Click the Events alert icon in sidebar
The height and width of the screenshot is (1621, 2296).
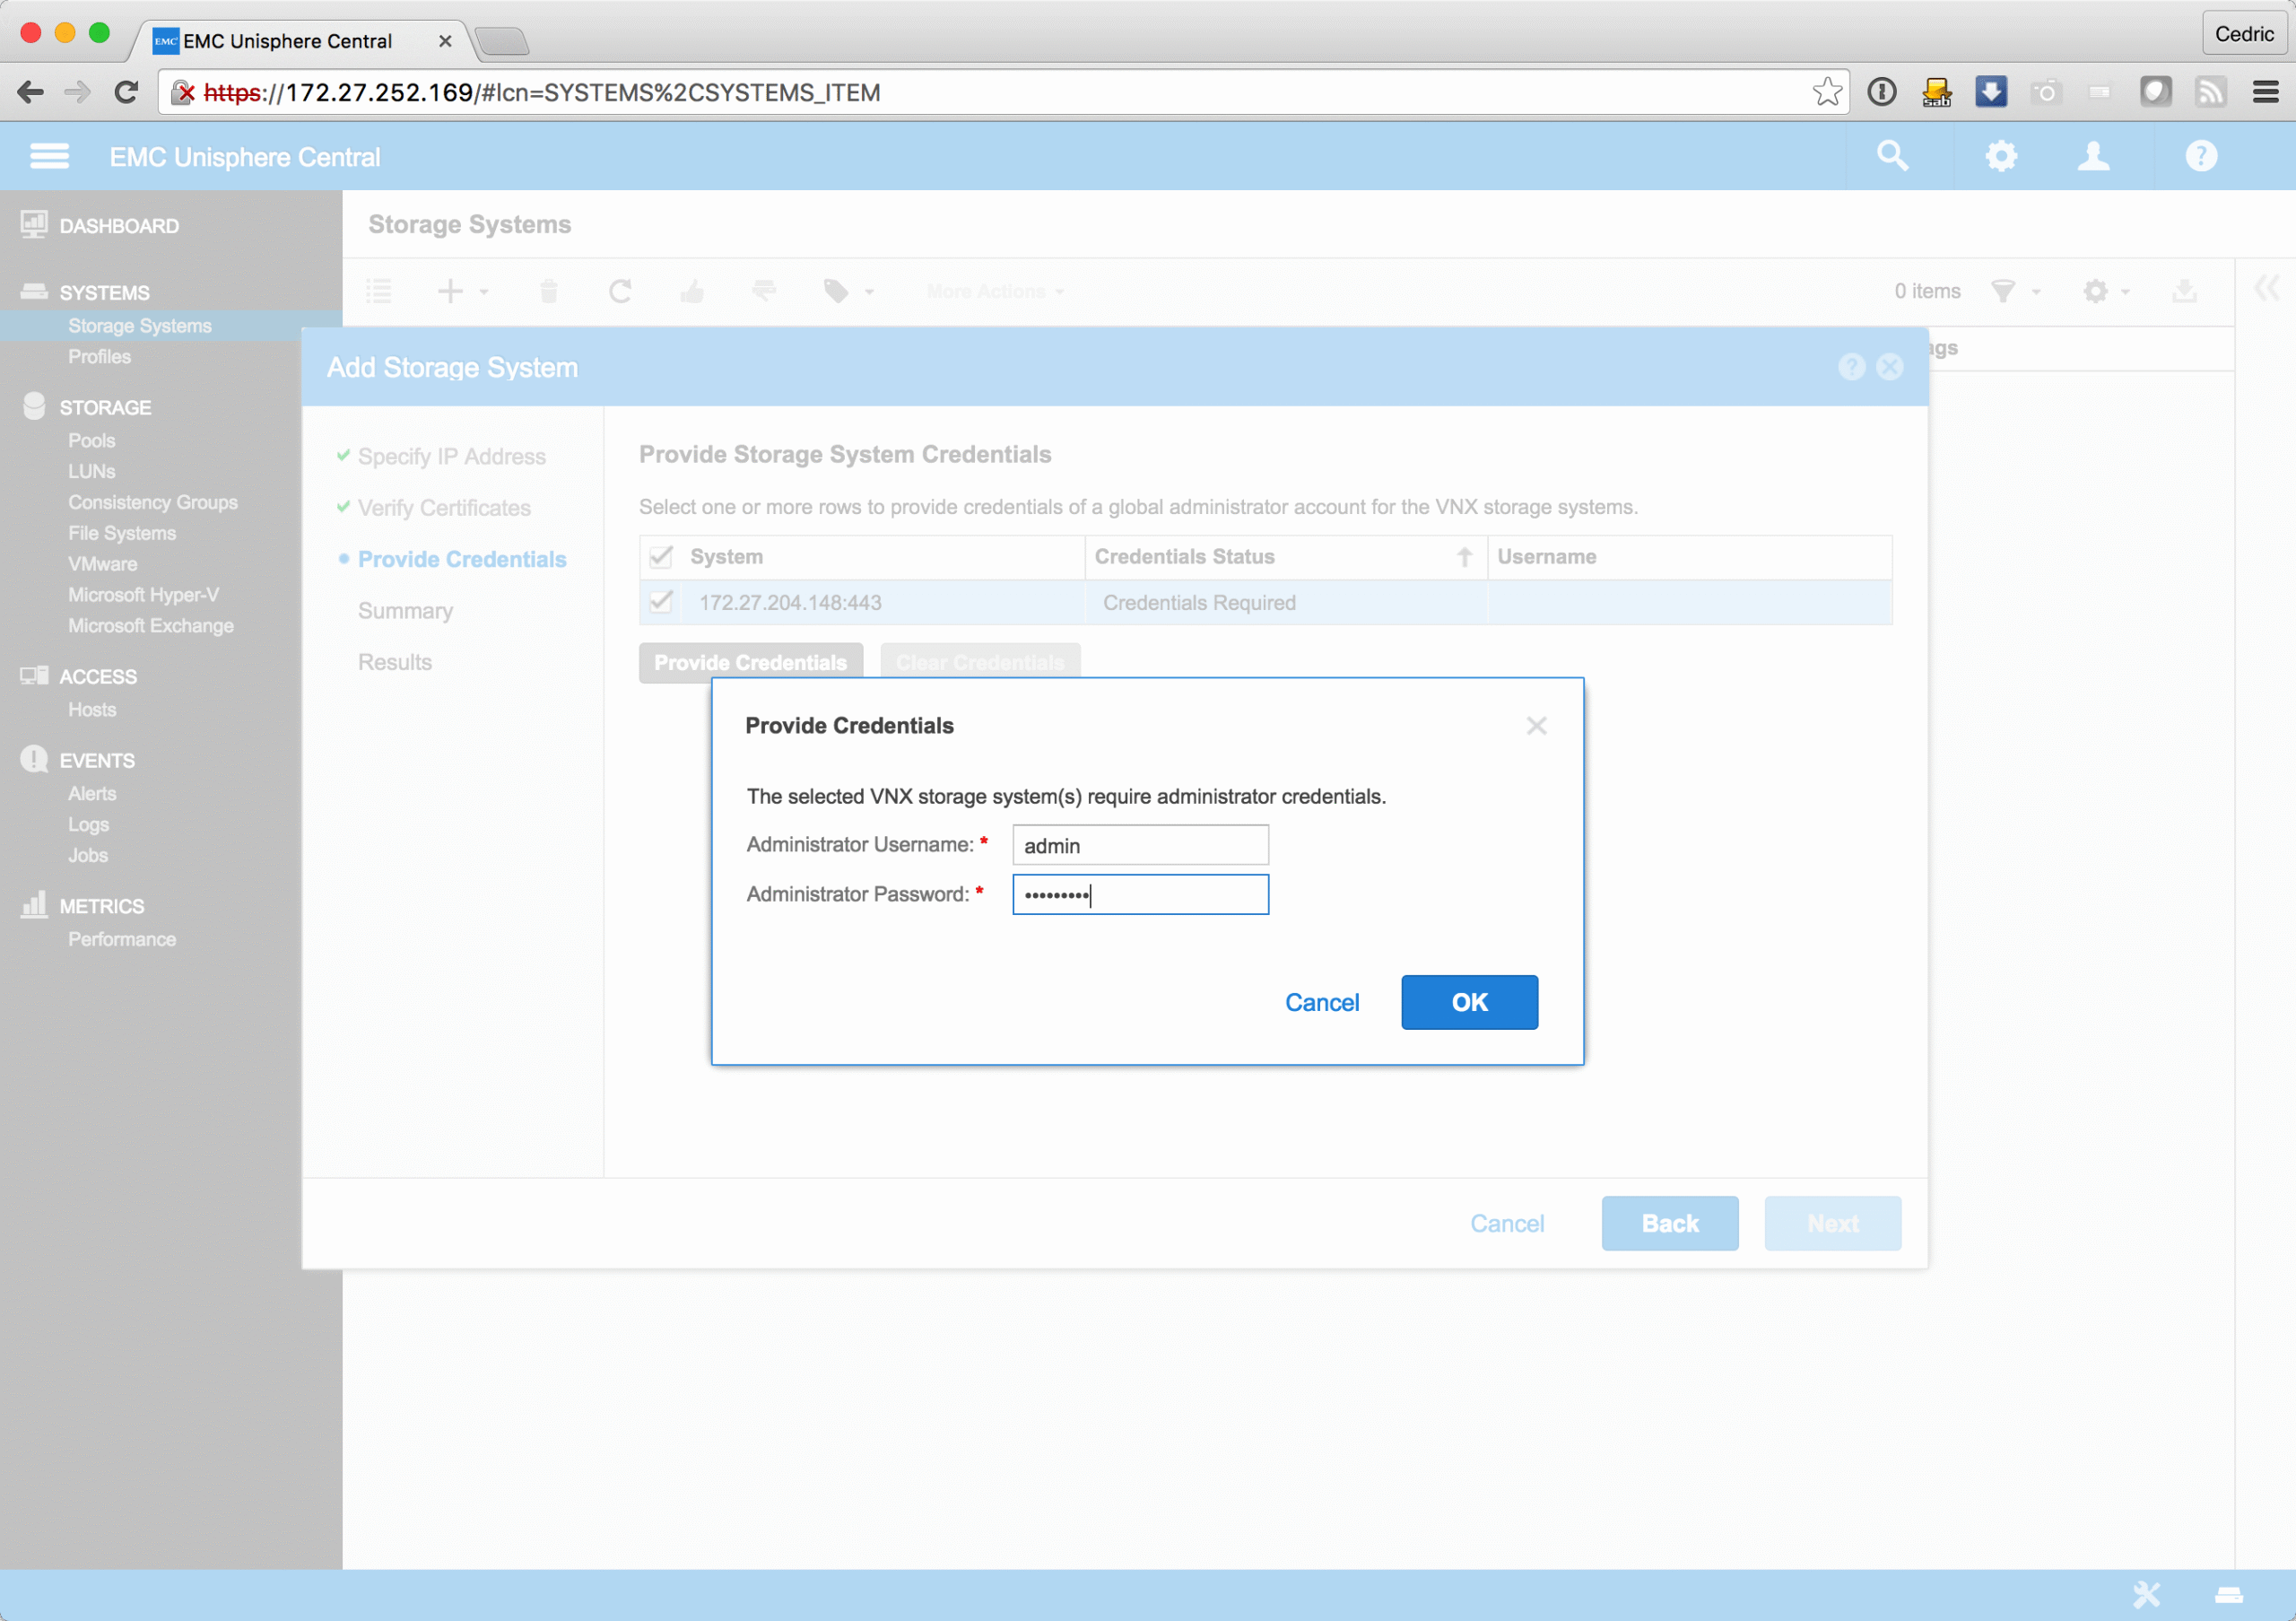pyautogui.click(x=34, y=759)
